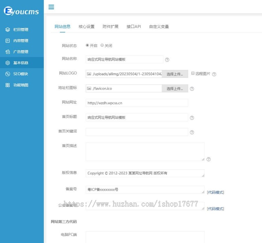This screenshot has height=243, width=262.
Task: Click the help icon beside 远程图片
Action: click(x=214, y=74)
